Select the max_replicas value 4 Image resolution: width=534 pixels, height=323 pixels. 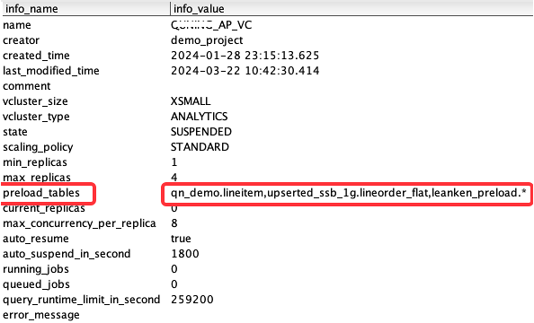174,178
